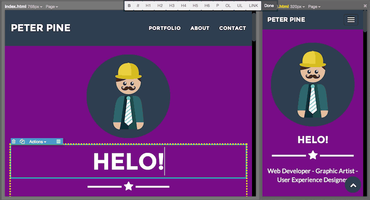Click the Web Developer tagline text
The image size is (370, 200).
(313, 175)
